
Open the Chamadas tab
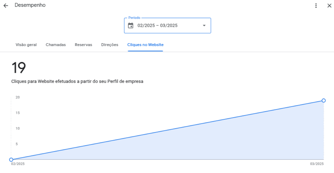56,45
